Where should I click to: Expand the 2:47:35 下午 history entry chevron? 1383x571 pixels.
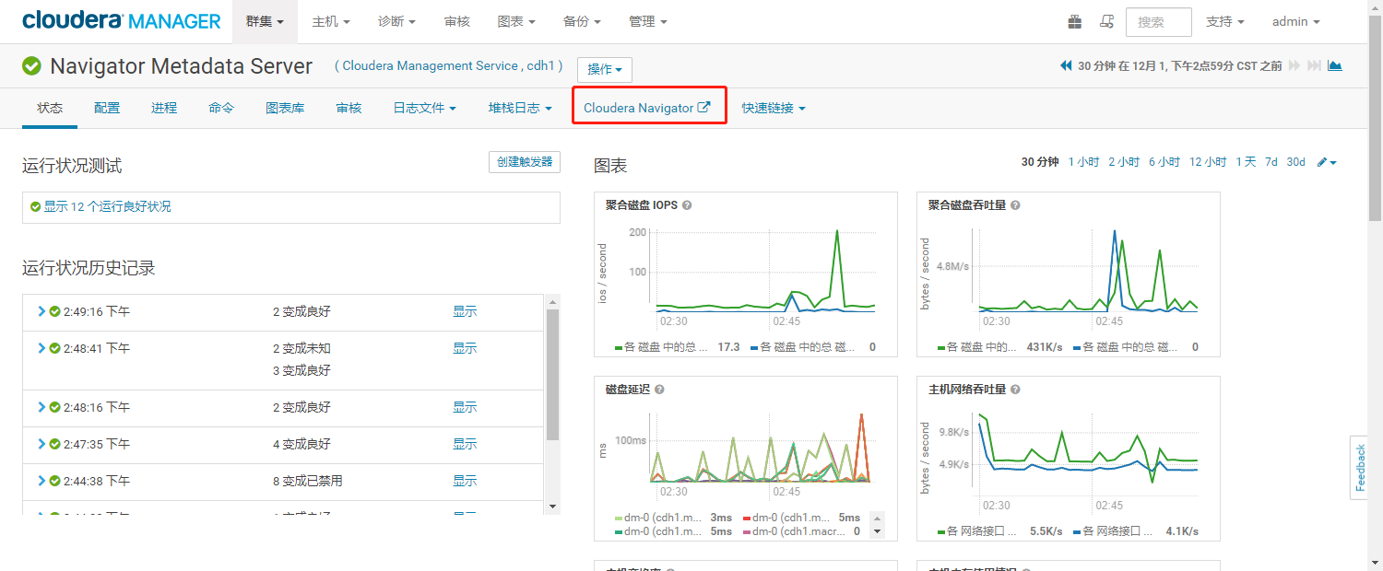pos(41,444)
